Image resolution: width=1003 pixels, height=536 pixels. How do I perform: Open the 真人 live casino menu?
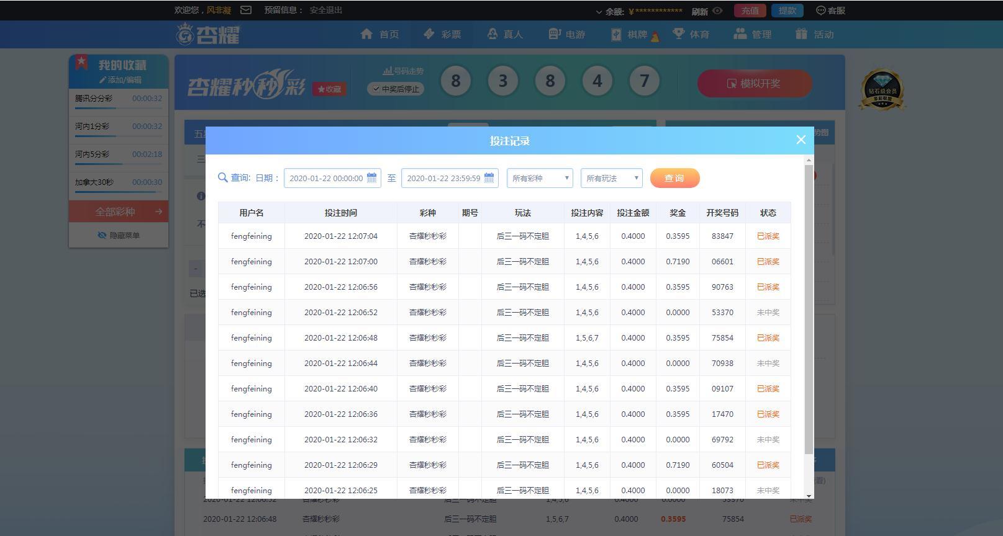[x=504, y=34]
